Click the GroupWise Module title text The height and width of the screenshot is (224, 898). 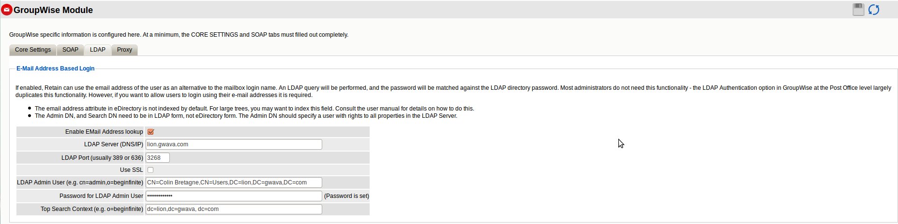coord(53,10)
